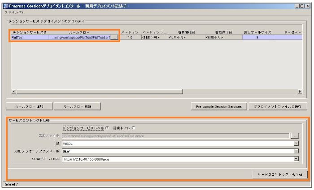Select the version cell showing 1.0
Image resolution: width=314 pixels, height=190 pixels.
(x=130, y=37)
